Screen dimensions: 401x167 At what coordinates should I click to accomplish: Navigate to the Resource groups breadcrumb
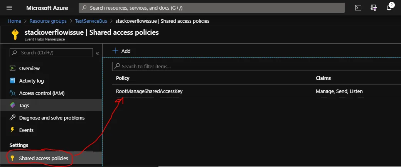pyautogui.click(x=48, y=21)
